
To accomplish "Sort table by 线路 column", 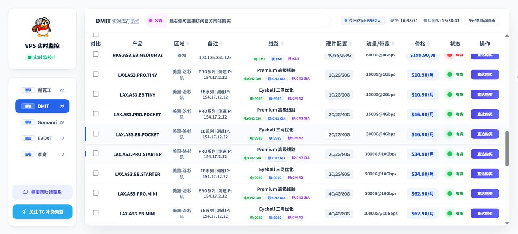I will coord(276,44).
